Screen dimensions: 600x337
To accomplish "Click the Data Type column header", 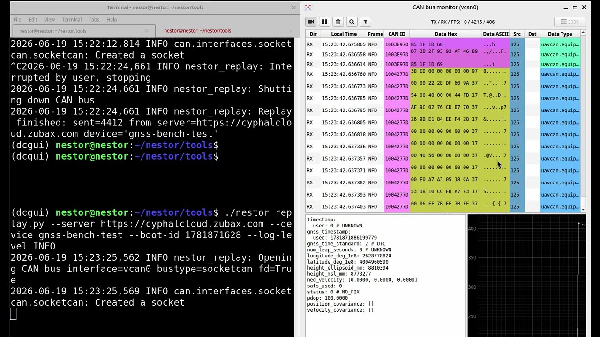I will coord(560,34).
